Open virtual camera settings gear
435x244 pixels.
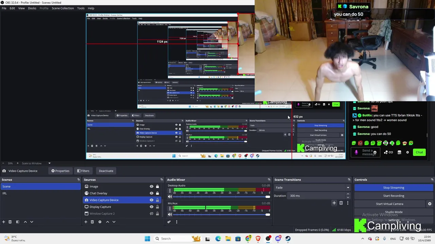pos(430,204)
